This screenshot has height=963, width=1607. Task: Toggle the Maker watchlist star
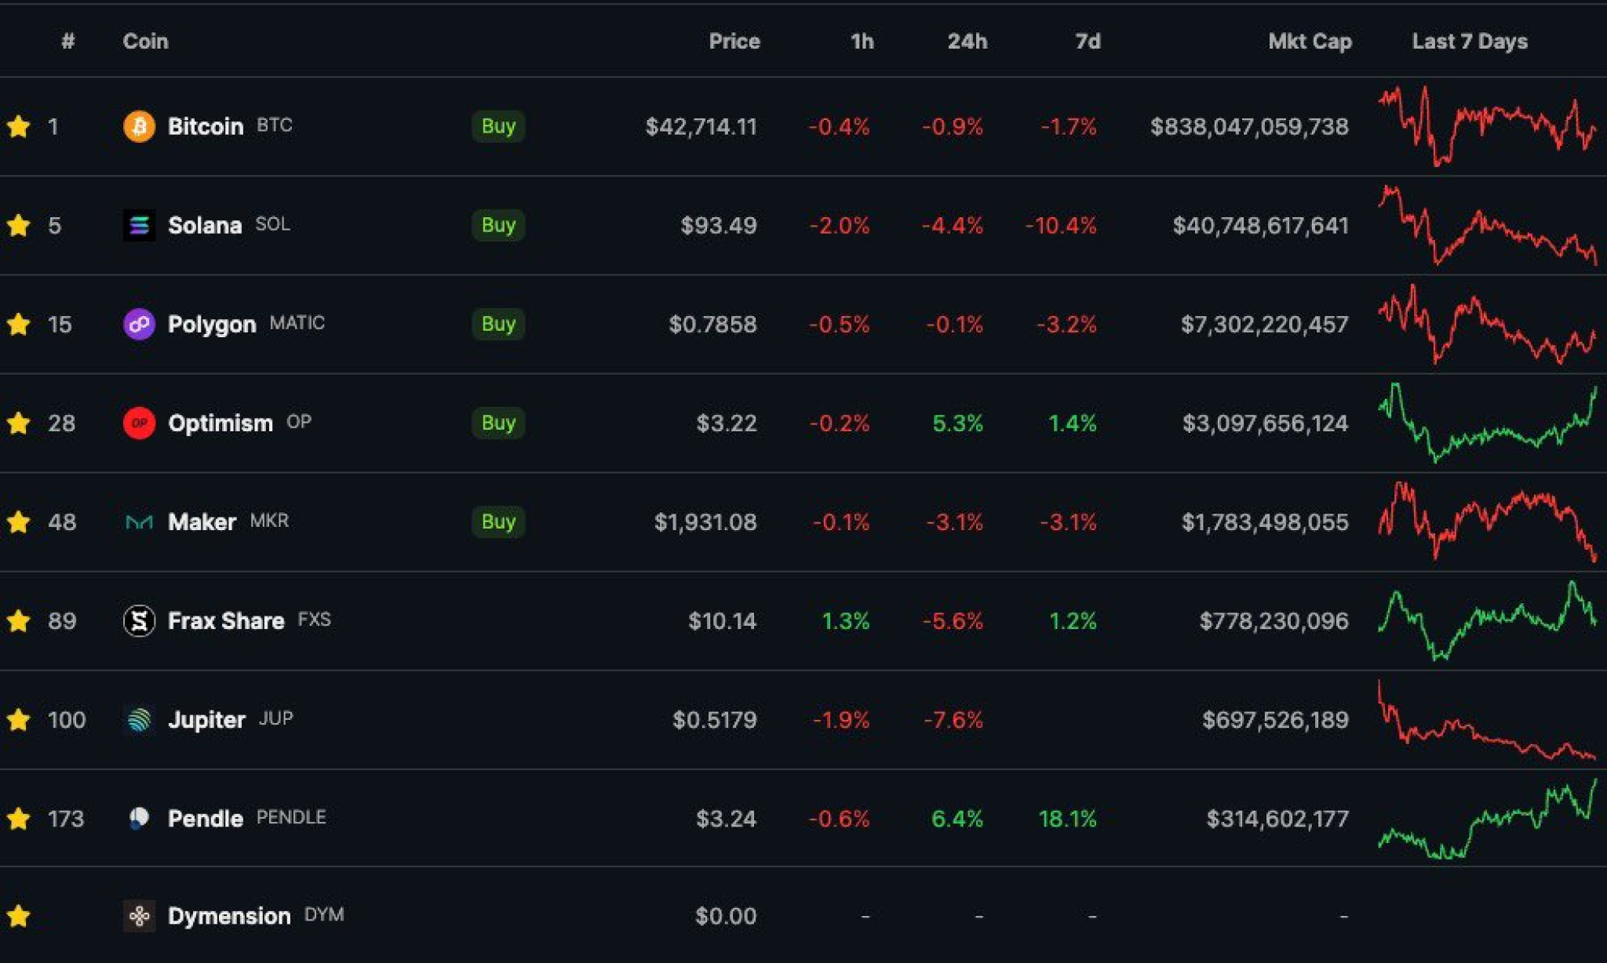(x=18, y=521)
